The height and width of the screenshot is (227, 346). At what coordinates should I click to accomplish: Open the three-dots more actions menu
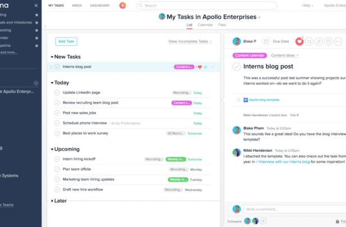[x=338, y=41]
